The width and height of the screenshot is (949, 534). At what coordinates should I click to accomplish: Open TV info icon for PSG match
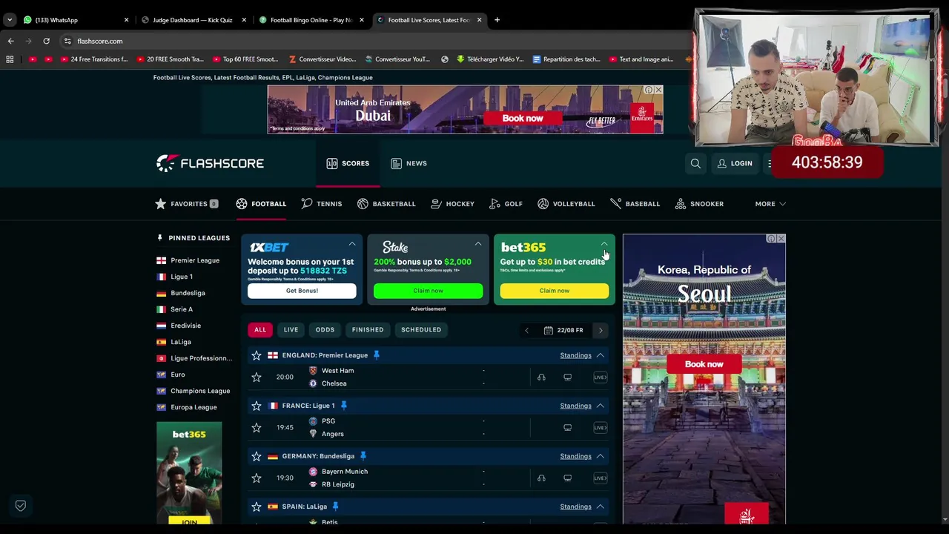pos(567,427)
